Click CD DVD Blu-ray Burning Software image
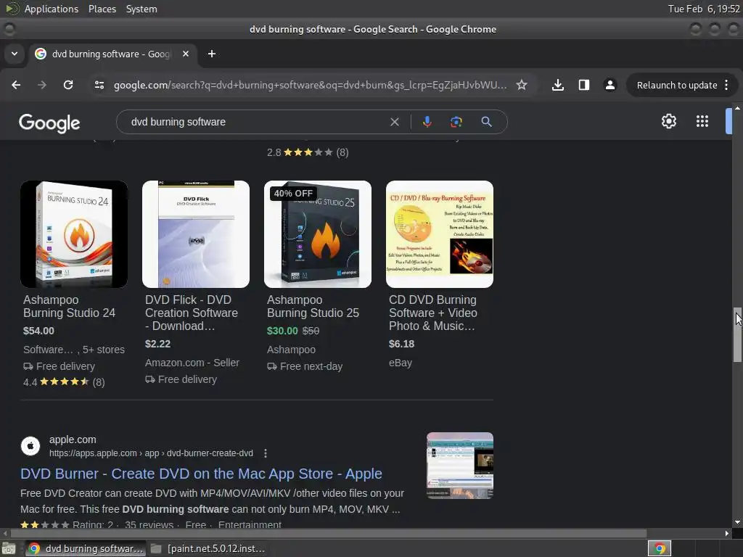 pos(439,234)
